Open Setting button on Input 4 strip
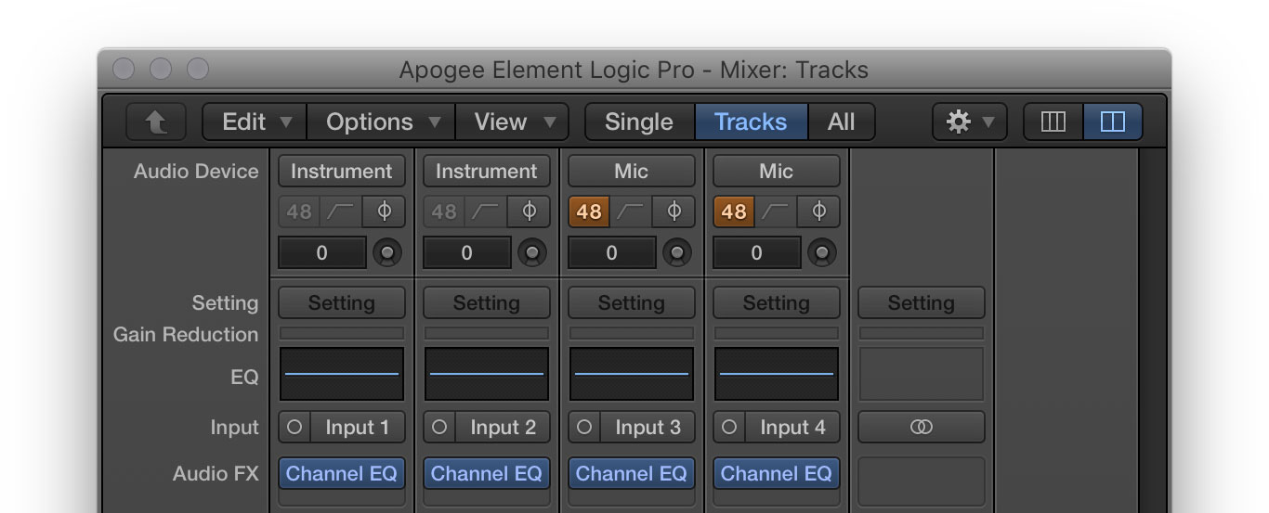Viewport: 1269px width, 513px height. click(x=777, y=302)
